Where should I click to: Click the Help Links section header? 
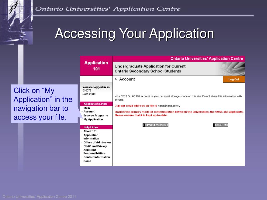[96, 127]
